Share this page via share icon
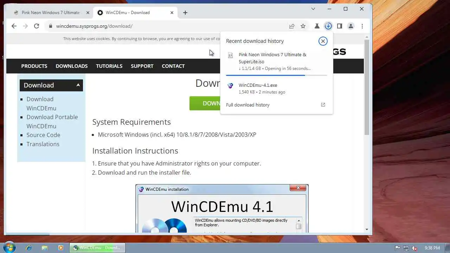The image size is (450, 253). pos(292,26)
